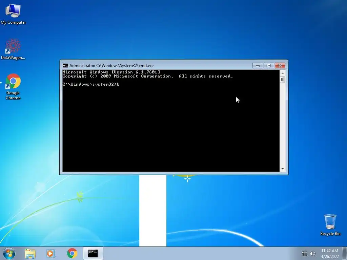The height and width of the screenshot is (260, 347).
Task: Click the Administrator cmd.exe title bar text
Action: [x=111, y=66]
